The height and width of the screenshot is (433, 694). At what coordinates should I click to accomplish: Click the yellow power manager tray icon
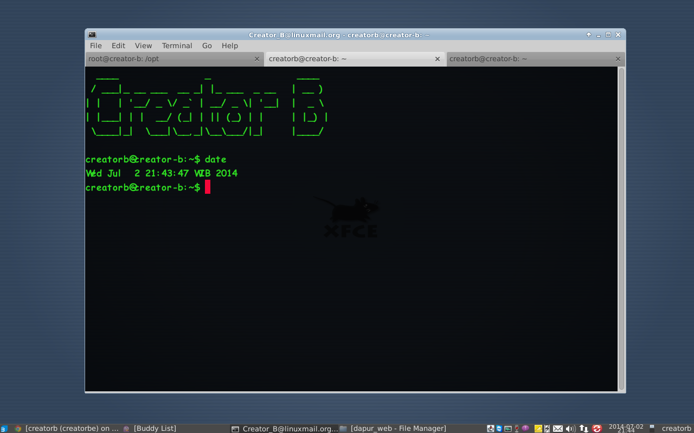536,428
